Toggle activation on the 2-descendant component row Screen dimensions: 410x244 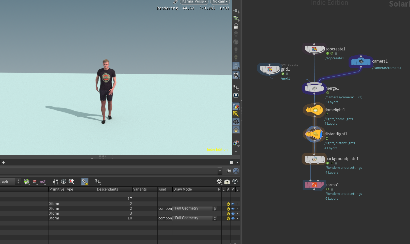[228, 209]
